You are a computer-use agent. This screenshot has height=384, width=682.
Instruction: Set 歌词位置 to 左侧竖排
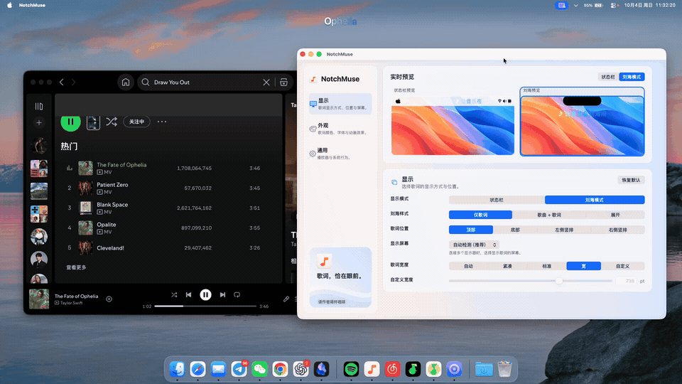tap(564, 230)
